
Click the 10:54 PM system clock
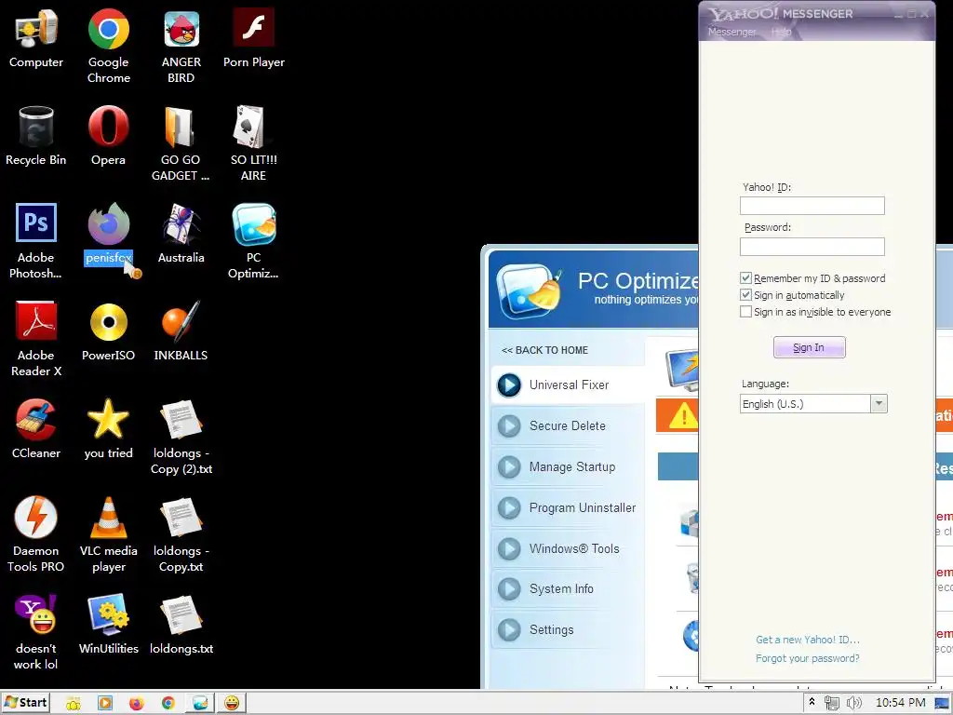point(900,703)
